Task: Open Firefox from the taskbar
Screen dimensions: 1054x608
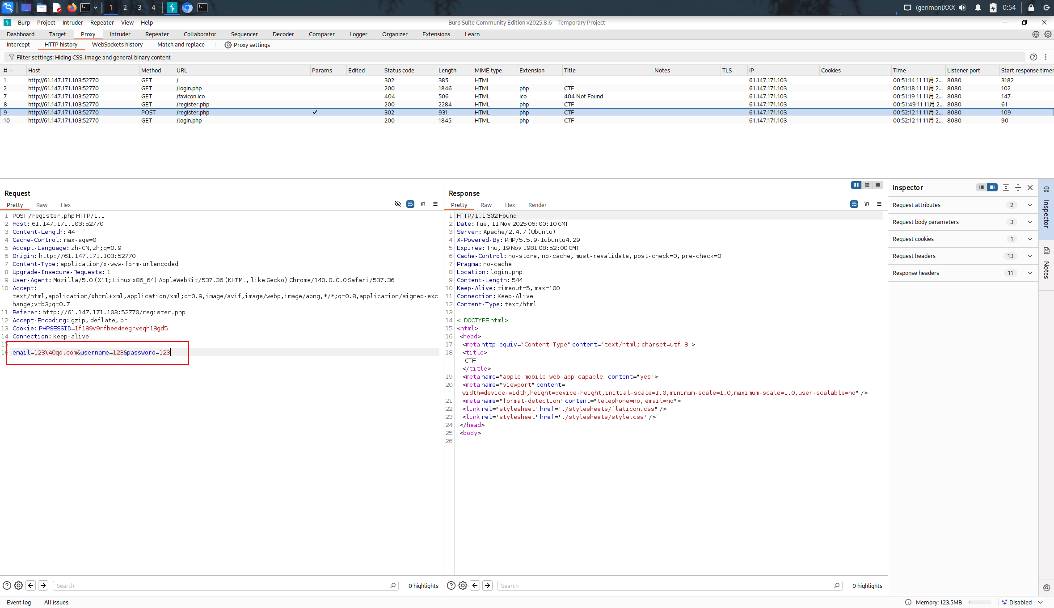Action: (72, 8)
